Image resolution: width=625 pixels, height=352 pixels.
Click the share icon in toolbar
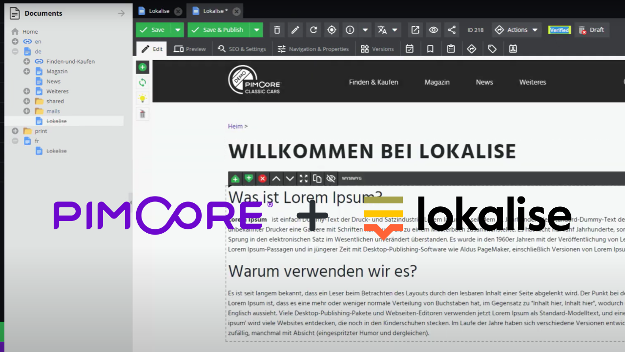coord(452,30)
